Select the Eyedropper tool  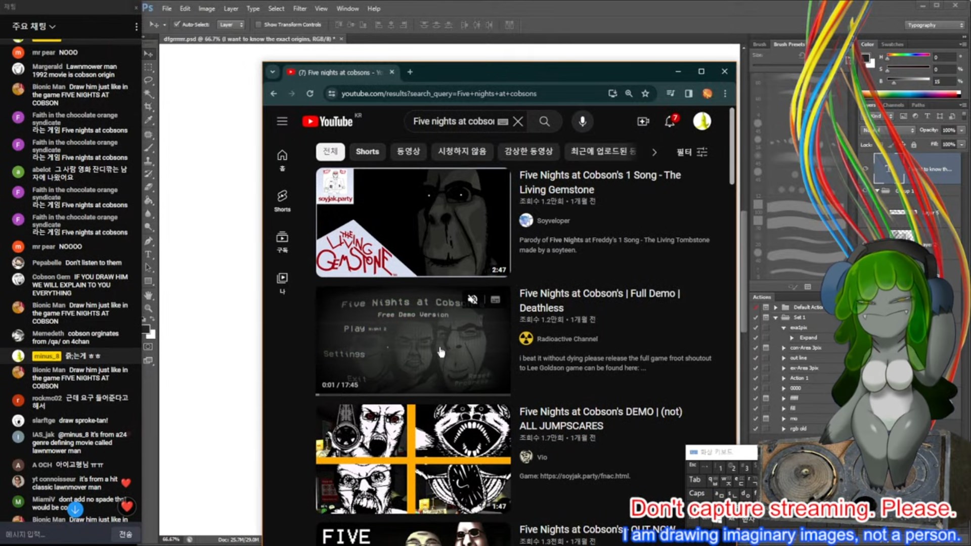[148, 120]
